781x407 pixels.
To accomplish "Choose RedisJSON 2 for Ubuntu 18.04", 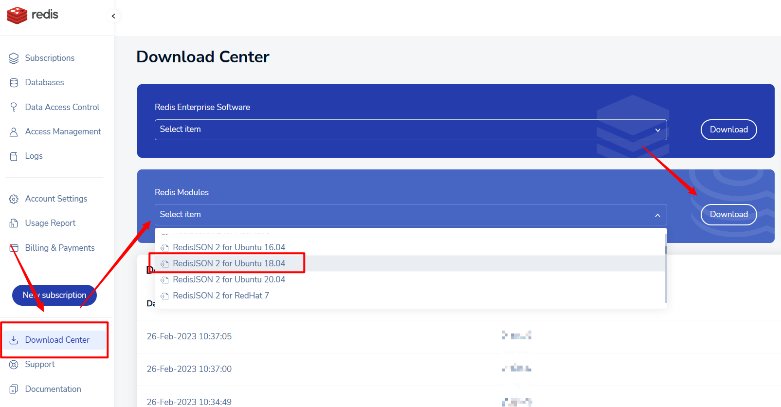I will [229, 263].
